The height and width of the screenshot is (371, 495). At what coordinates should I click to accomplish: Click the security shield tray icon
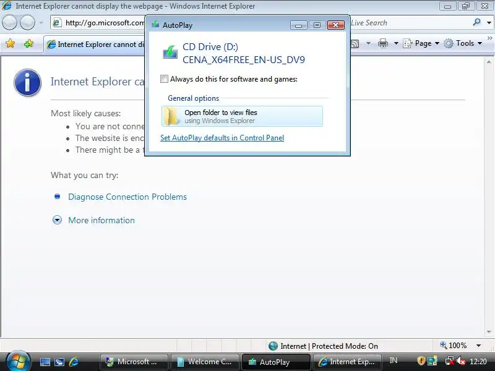coord(421,361)
